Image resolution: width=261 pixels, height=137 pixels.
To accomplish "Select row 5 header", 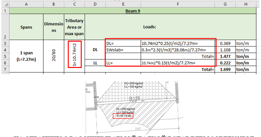I will point(5,56).
